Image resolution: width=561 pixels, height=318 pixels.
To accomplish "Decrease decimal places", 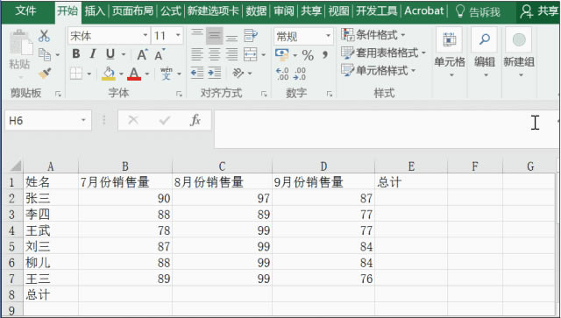I will (299, 74).
